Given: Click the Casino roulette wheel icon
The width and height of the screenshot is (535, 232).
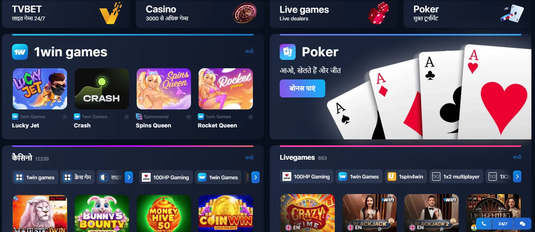Looking at the screenshot, I should click(244, 13).
